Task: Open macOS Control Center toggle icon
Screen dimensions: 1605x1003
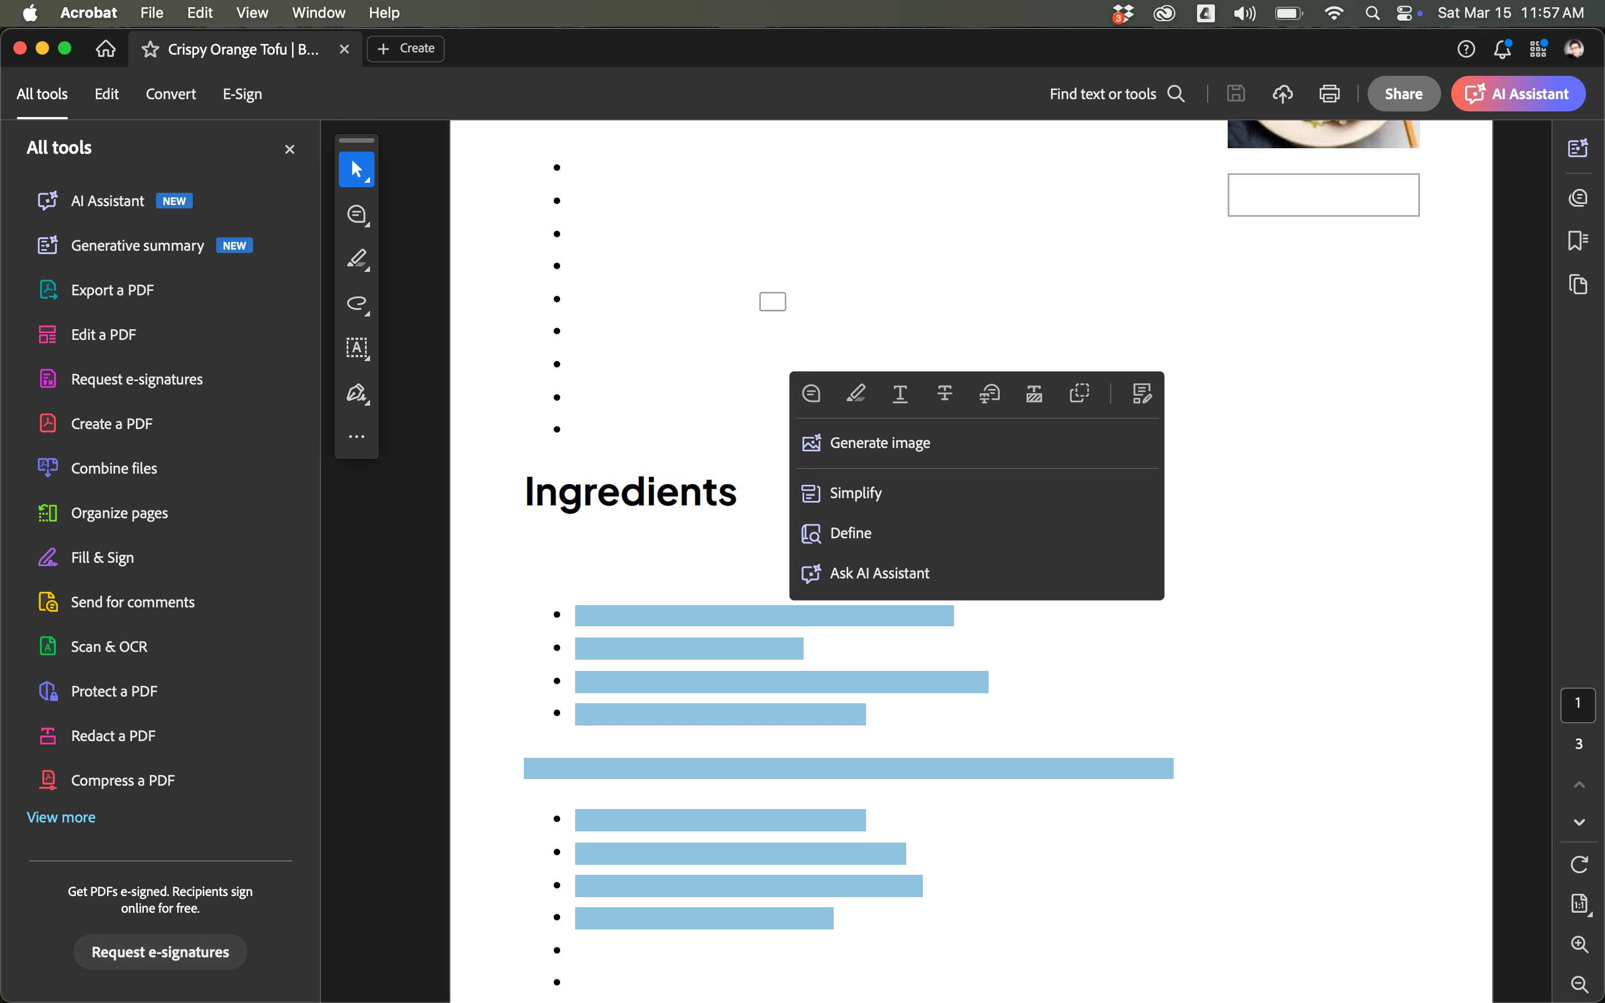Action: [1404, 13]
